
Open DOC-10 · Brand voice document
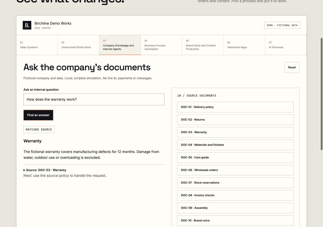point(235,220)
